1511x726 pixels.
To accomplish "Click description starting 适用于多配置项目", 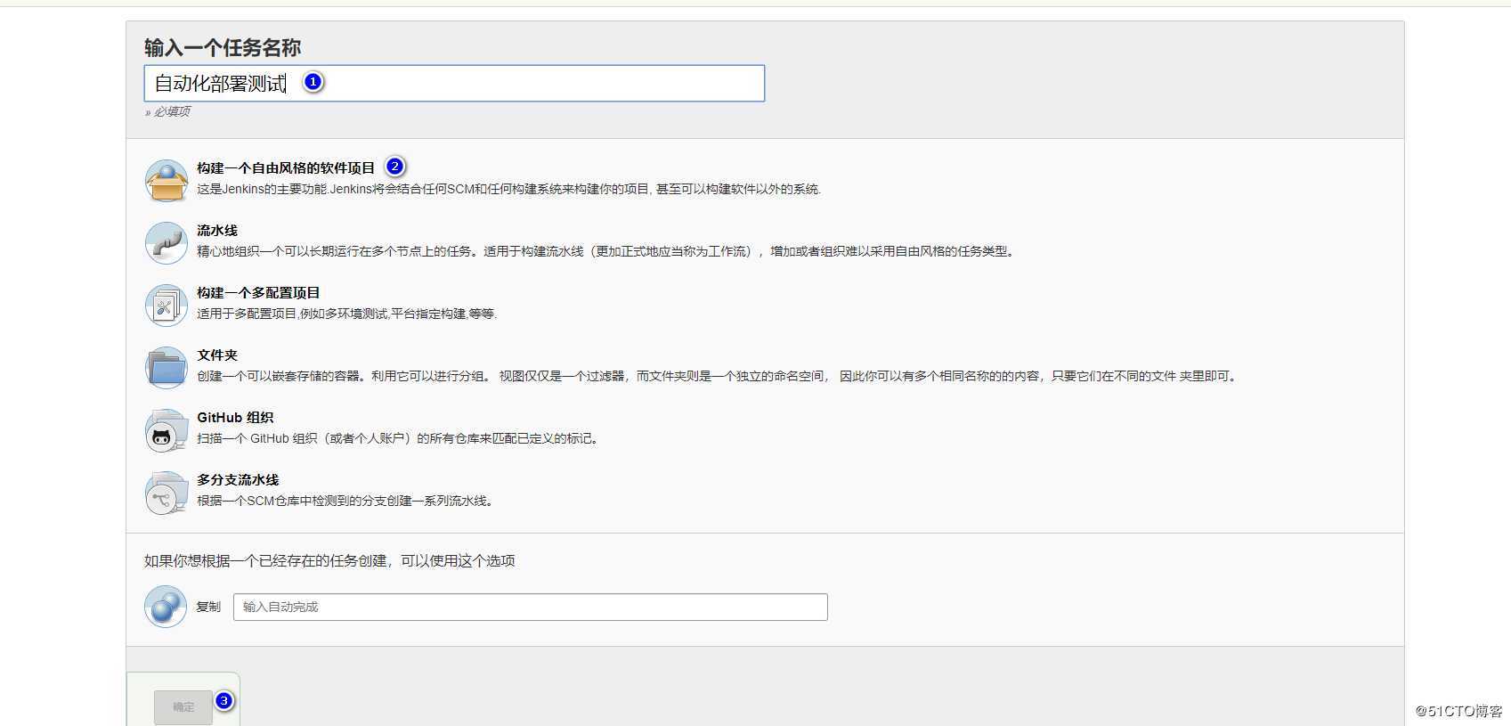I will coord(347,314).
